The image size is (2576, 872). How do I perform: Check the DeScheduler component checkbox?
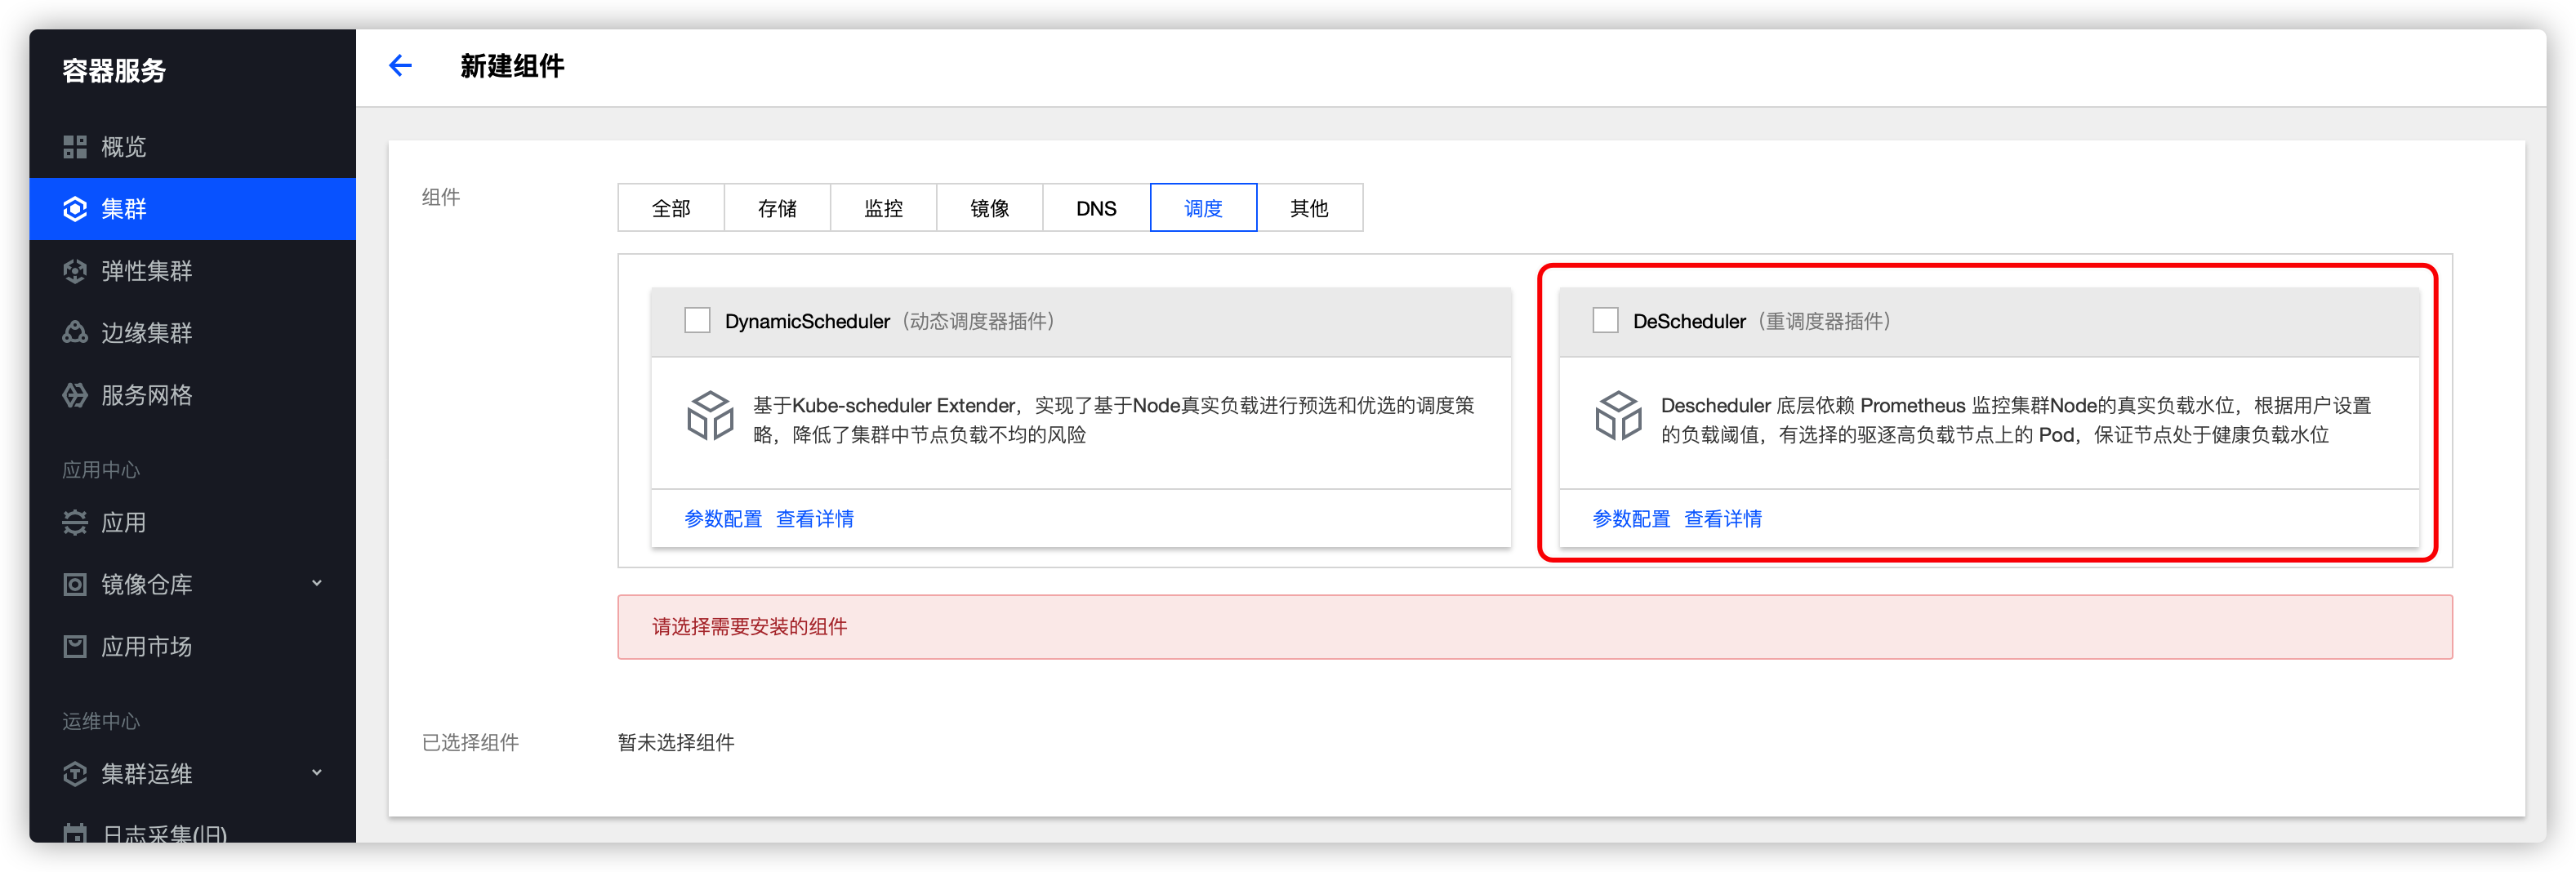coord(1605,320)
